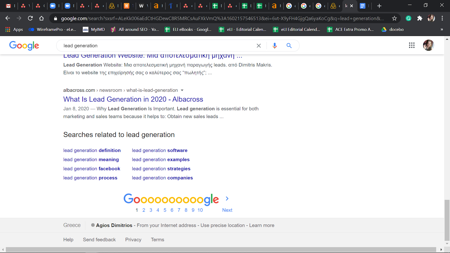Jump to results page 10

click(x=200, y=210)
